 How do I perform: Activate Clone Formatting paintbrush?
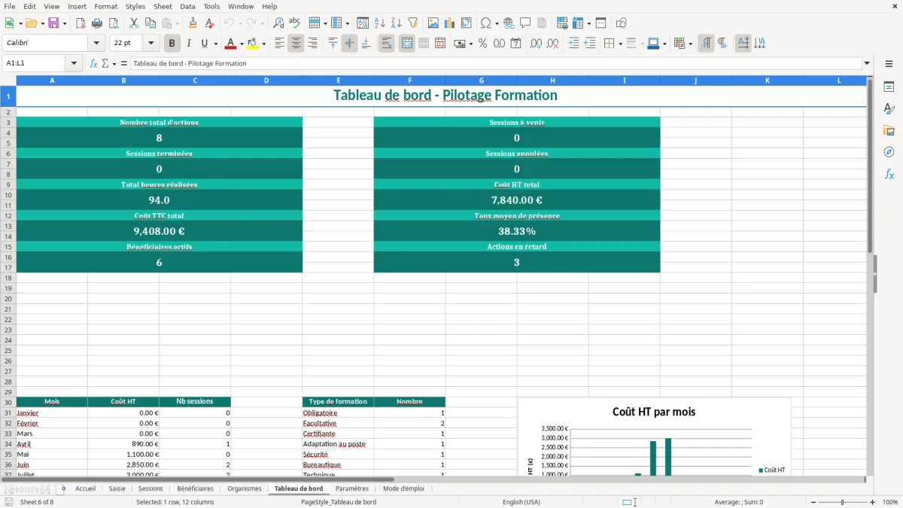tap(193, 23)
